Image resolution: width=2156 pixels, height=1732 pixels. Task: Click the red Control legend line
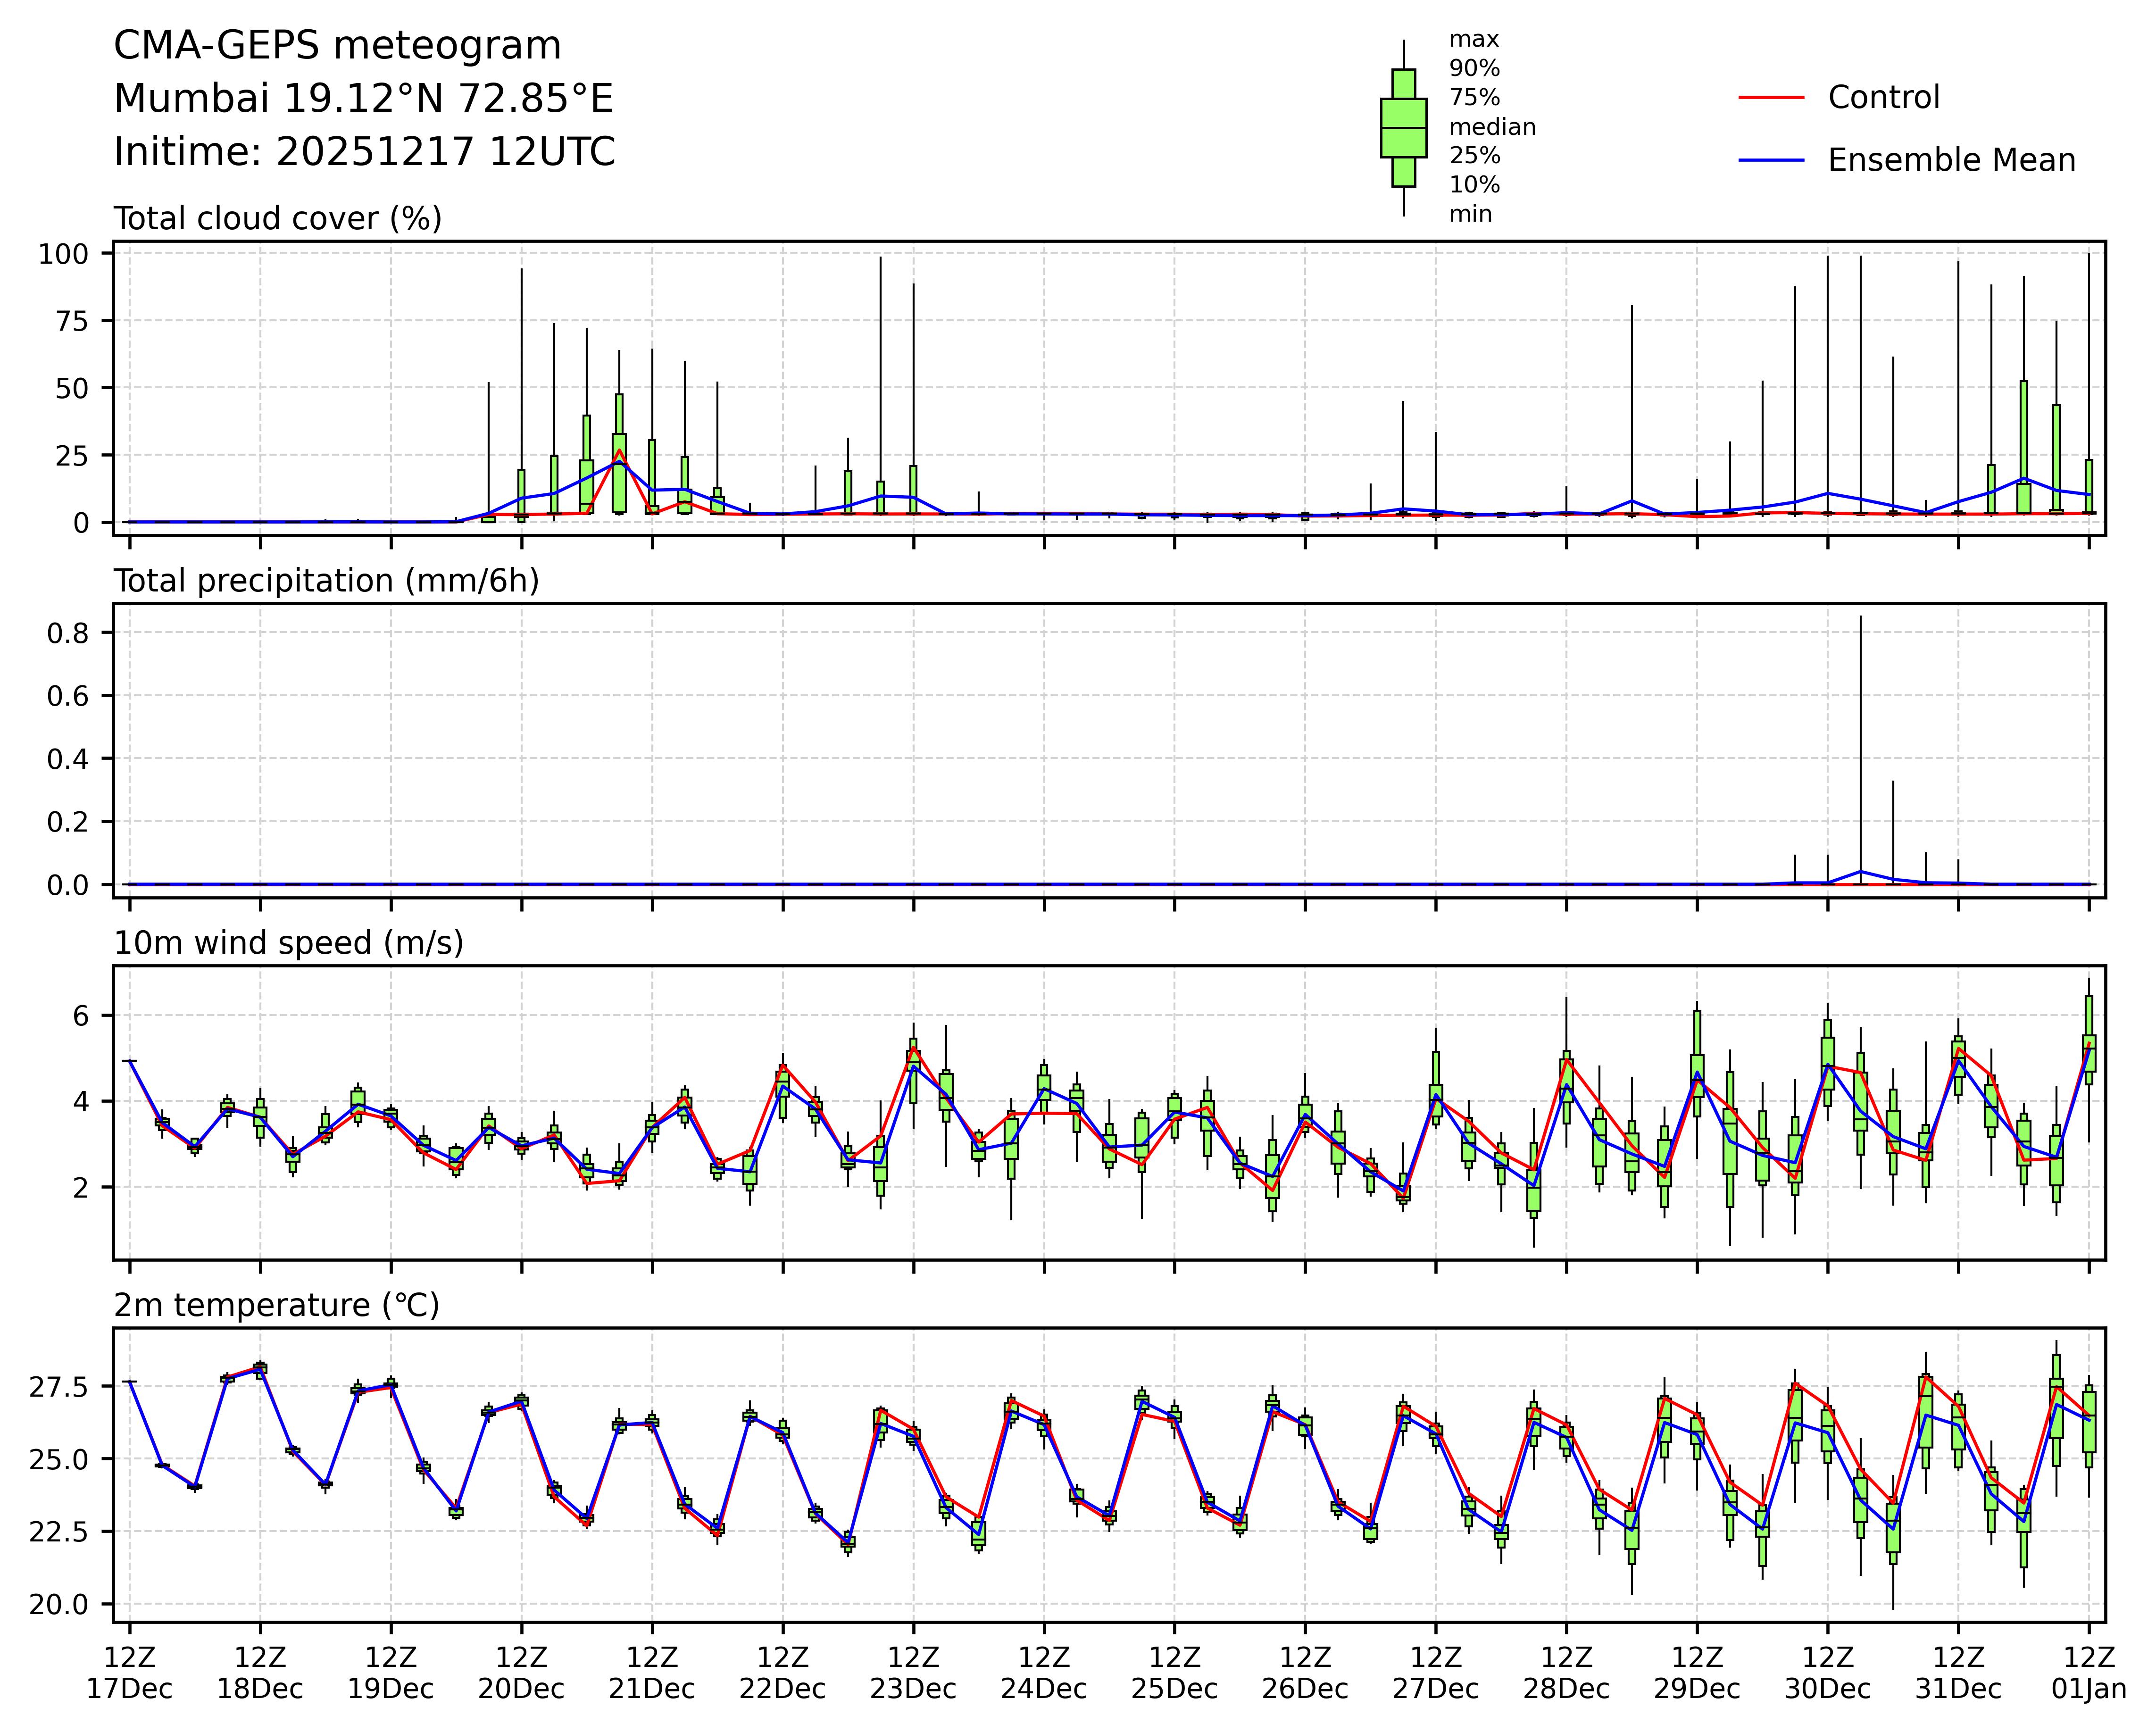tap(1771, 98)
